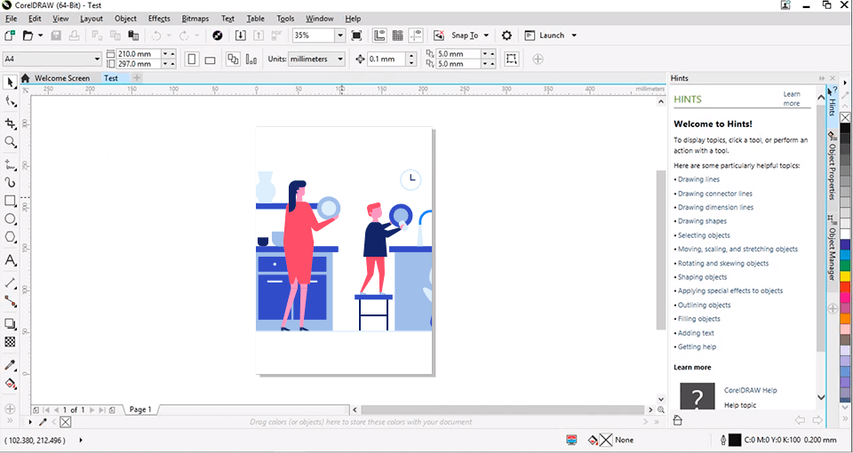Switch to the Welcome Screen tab
The image size is (853, 453).
pyautogui.click(x=61, y=78)
